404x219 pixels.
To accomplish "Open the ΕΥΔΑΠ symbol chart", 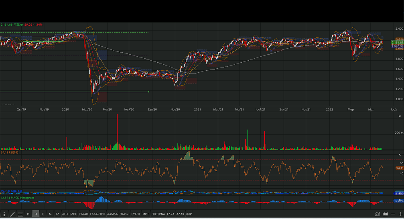I will click(x=83, y=215).
